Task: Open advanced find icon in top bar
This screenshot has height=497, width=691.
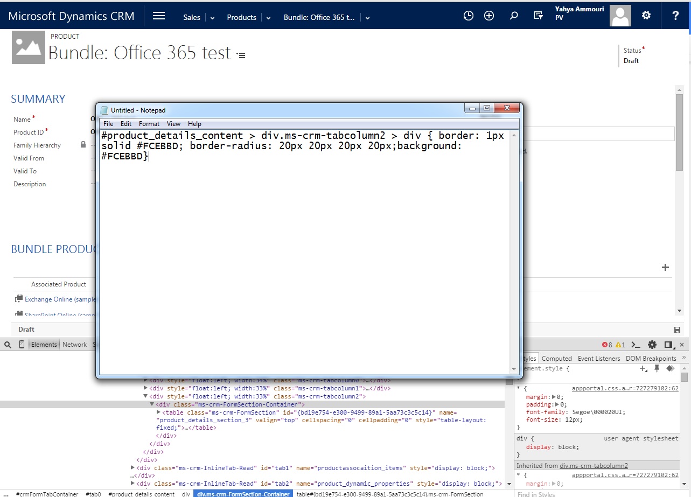Action: pyautogui.click(x=538, y=16)
